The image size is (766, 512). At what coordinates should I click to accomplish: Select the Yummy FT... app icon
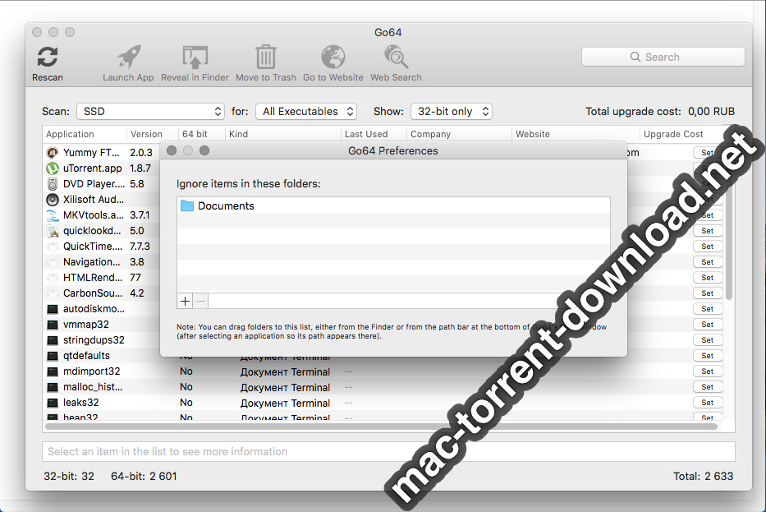click(53, 153)
